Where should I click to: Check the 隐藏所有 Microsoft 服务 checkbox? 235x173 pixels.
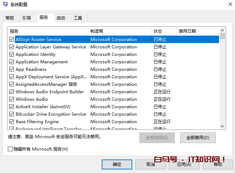click(x=10, y=149)
